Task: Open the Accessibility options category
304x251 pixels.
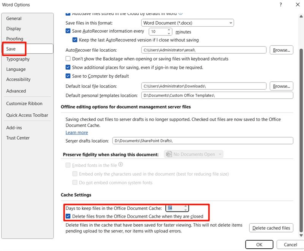Action: pos(18,79)
